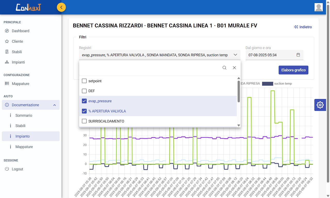The width and height of the screenshot is (330, 198).
Task: Click the Dashboard compass icon
Action: 7,31
